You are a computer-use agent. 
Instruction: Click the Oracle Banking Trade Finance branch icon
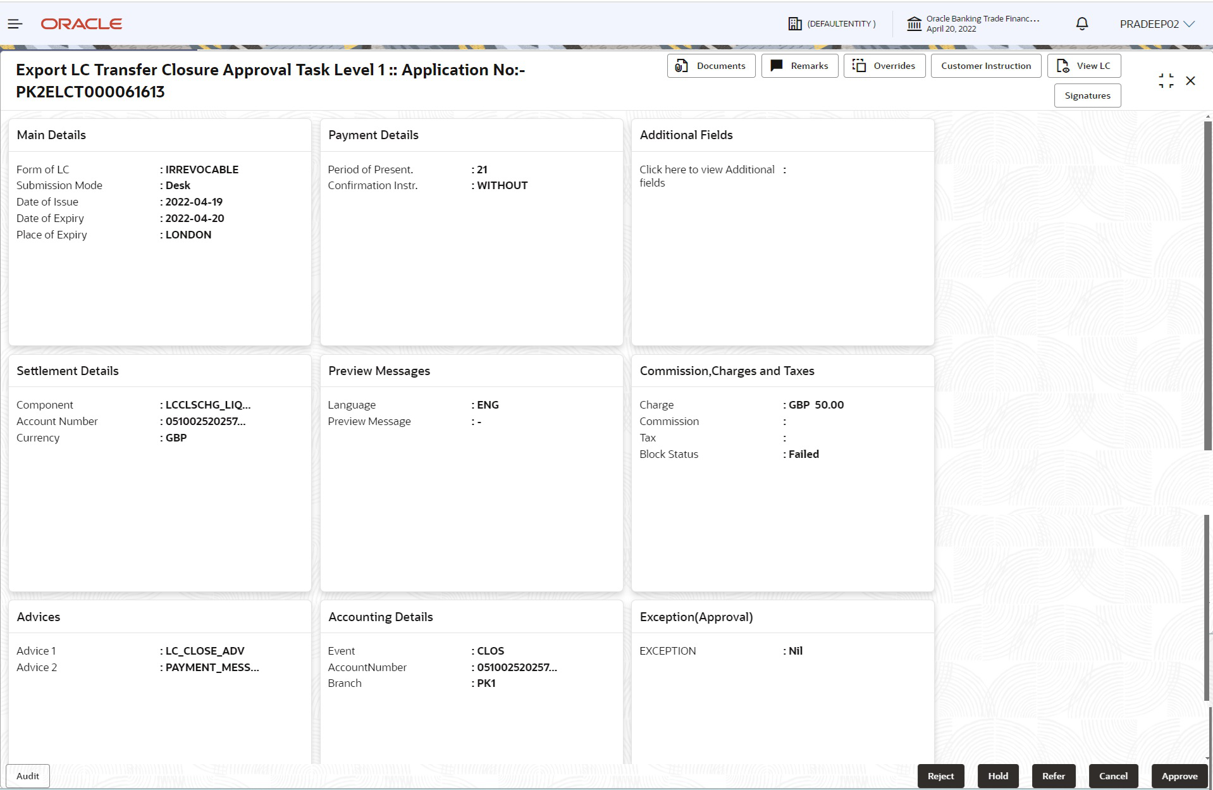coord(914,23)
